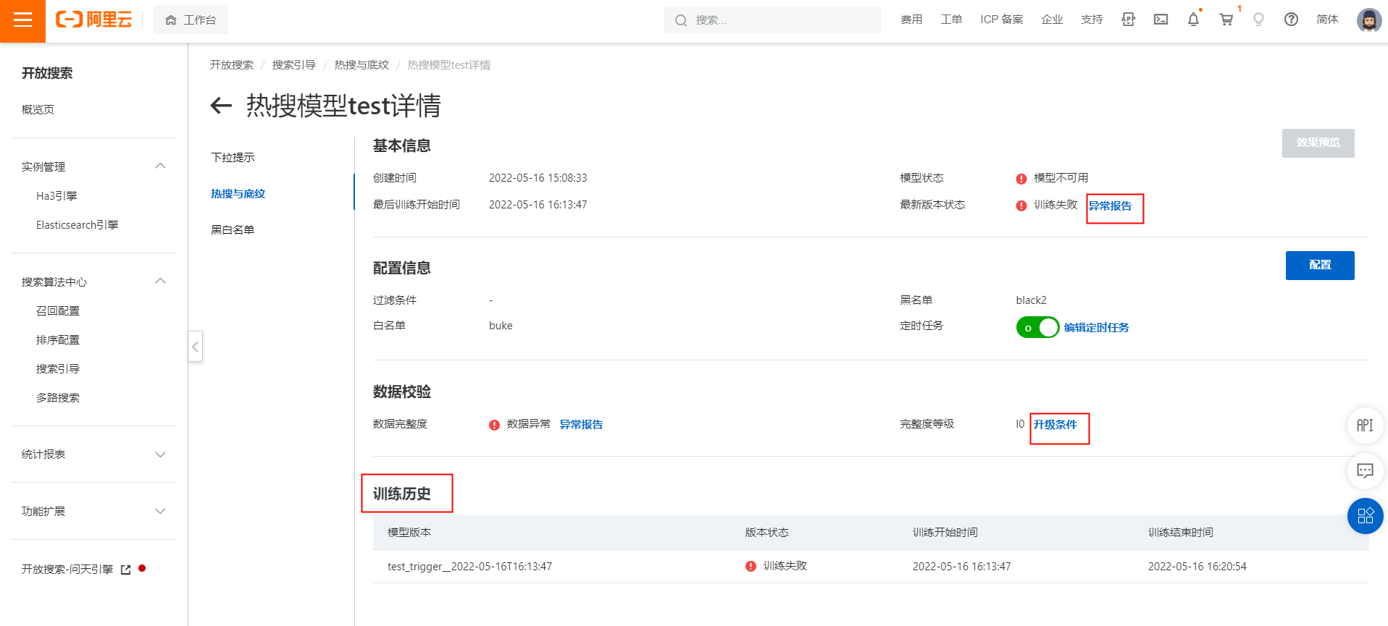Click the blacklist value black2
The width and height of the screenshot is (1388, 626).
tap(1031, 300)
